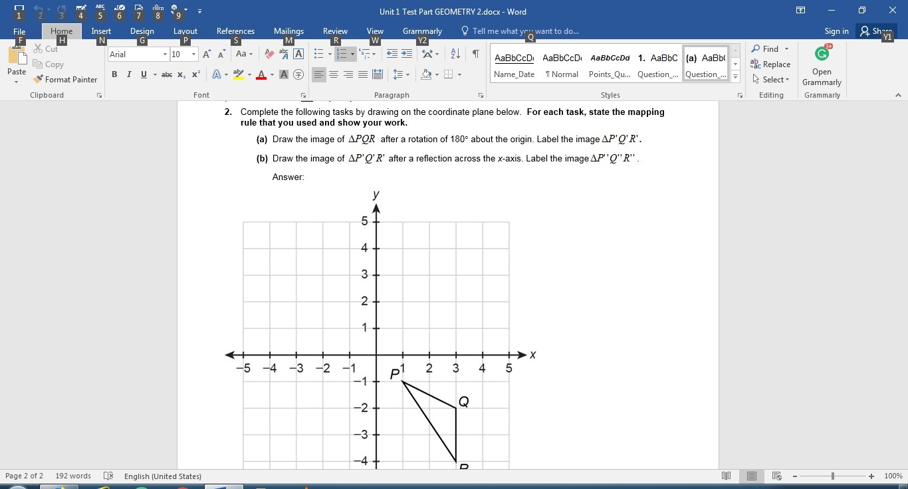Apply the red font color

(261, 74)
